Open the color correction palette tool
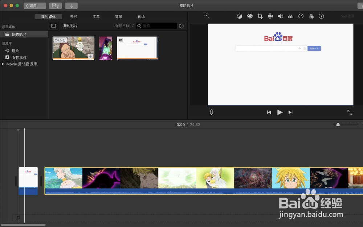 [250, 16]
